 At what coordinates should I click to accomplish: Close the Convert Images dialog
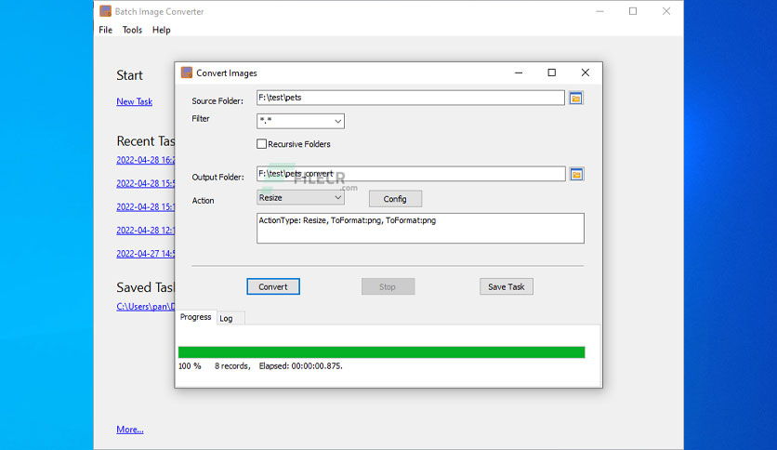pos(586,73)
